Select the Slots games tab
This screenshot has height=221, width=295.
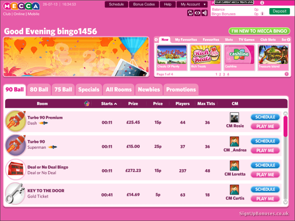point(229,40)
